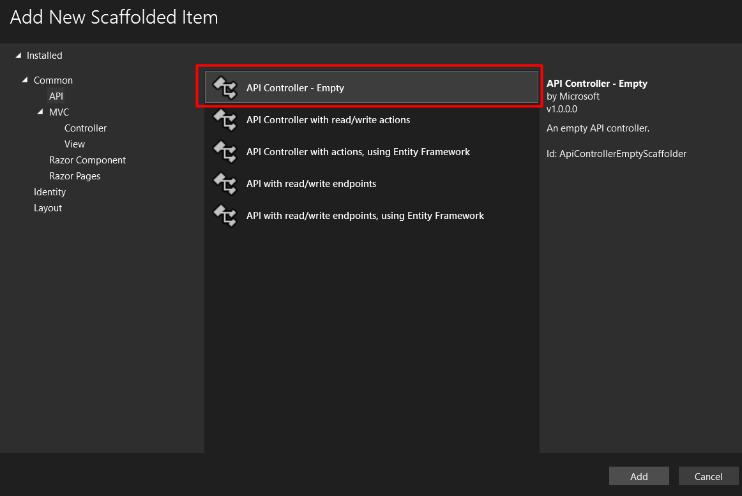Image resolution: width=742 pixels, height=496 pixels.
Task: Open the Razor Pages category
Action: tap(75, 176)
